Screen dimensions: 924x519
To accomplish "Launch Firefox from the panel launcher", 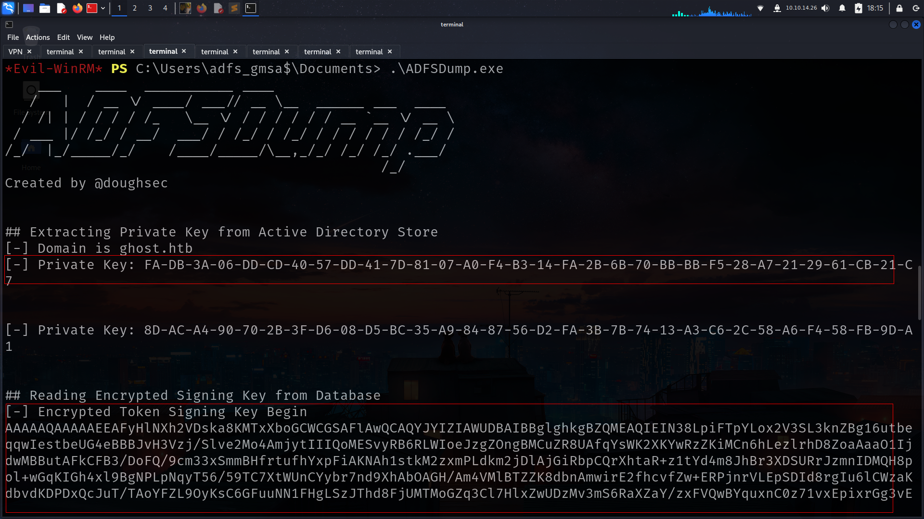I will 77,8.
